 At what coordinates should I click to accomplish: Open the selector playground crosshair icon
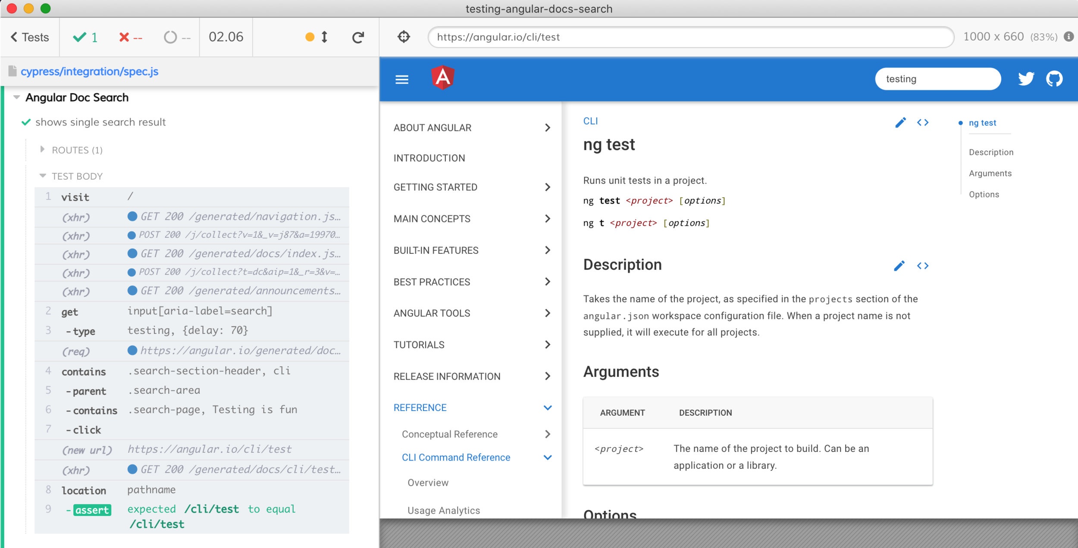(404, 37)
